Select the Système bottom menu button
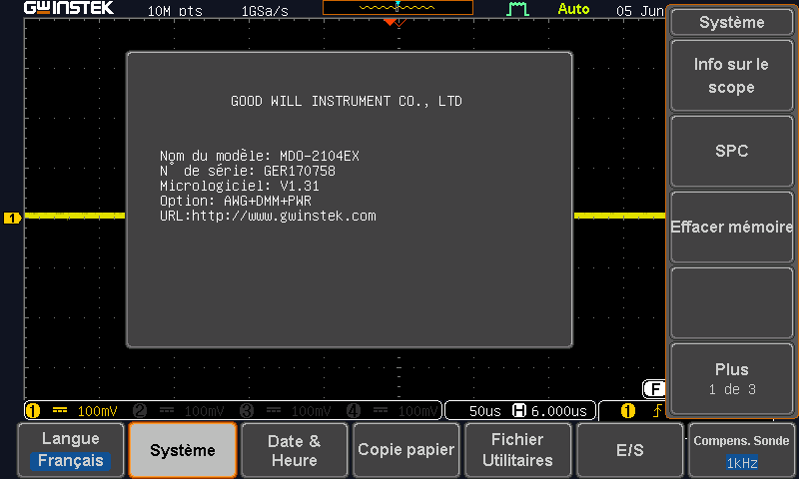 (183, 450)
